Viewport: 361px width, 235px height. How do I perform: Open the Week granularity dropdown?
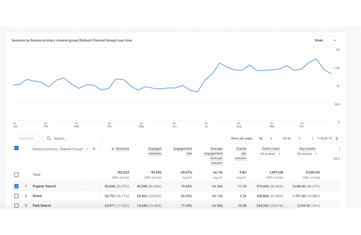(x=325, y=40)
